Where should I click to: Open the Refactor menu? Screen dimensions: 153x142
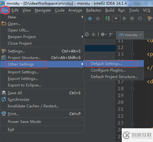[x=94, y=10]
